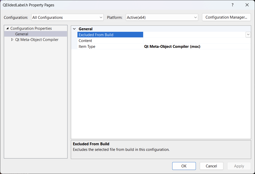Select the Excluded From Build property
255x174 pixels.
[x=96, y=35]
